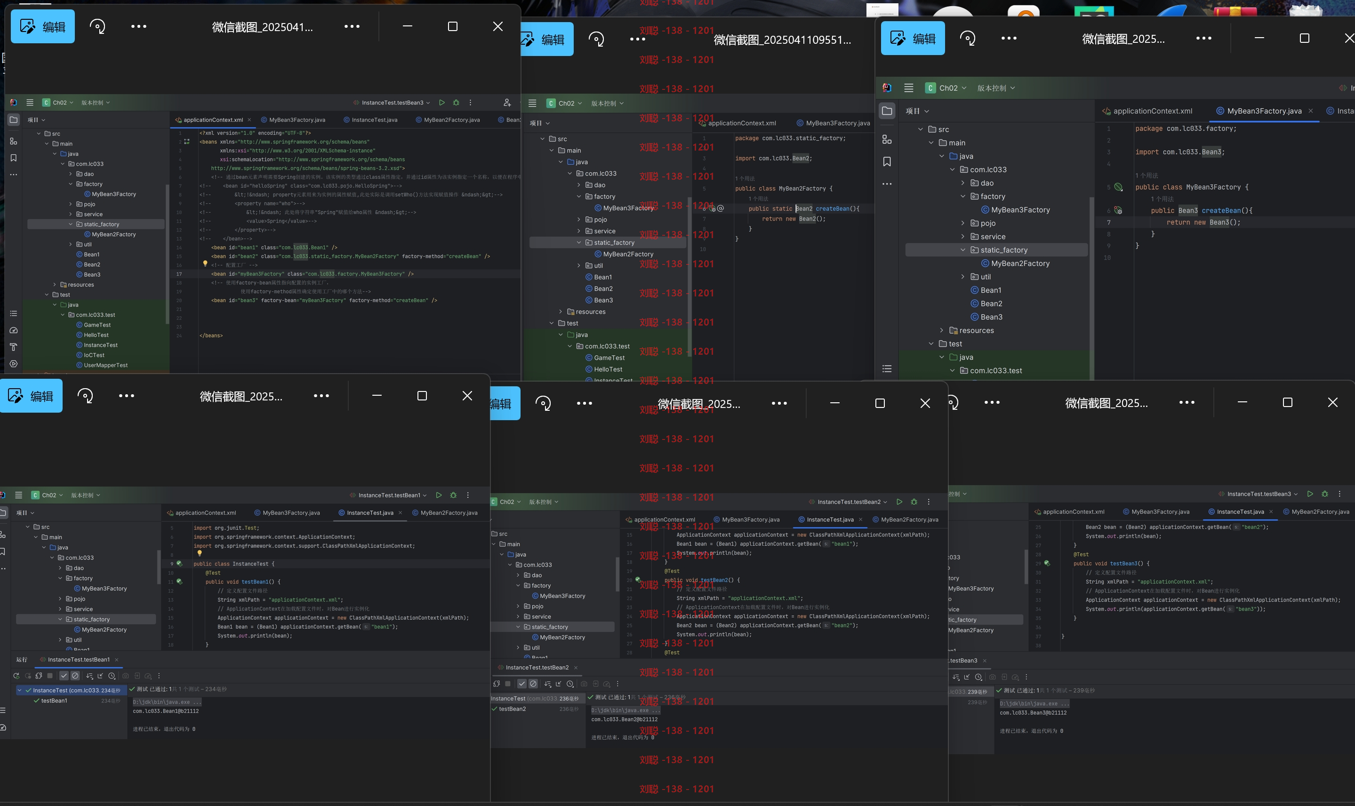
Task: Click build hammer icon in XML window sidebar
Action: pyautogui.click(x=14, y=347)
